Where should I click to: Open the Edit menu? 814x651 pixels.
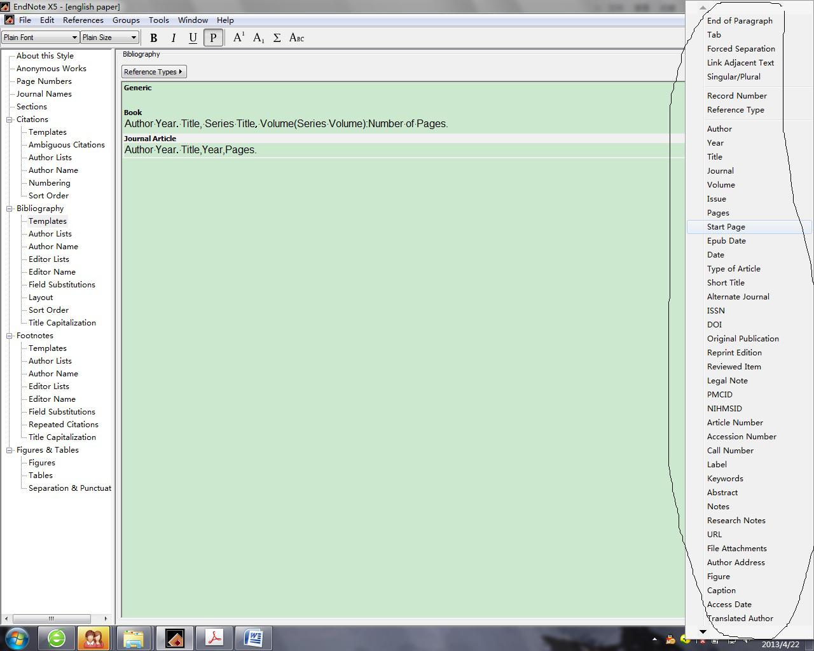(47, 20)
